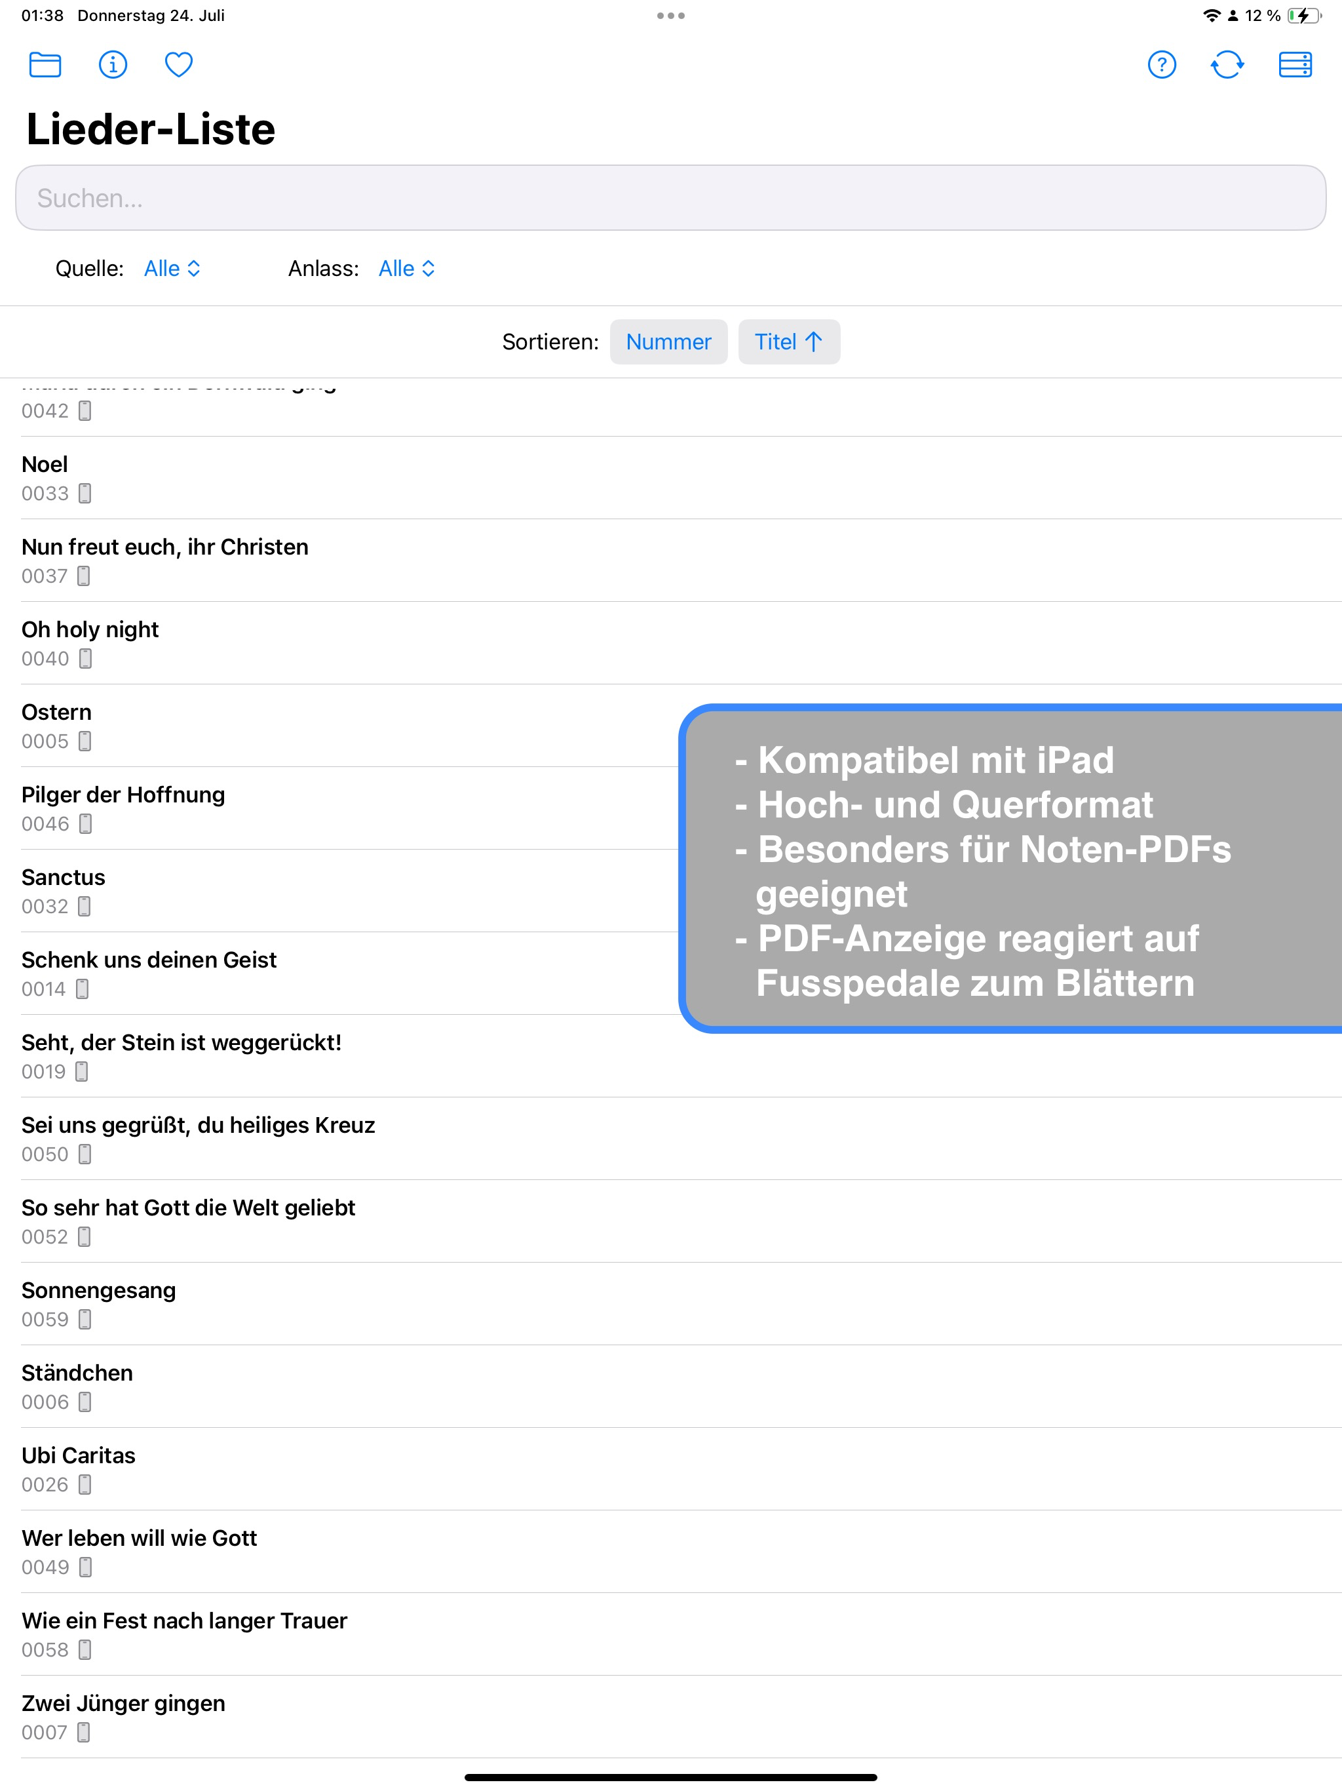Open the folder icon in toolbar
The image size is (1342, 1791).
tap(45, 65)
